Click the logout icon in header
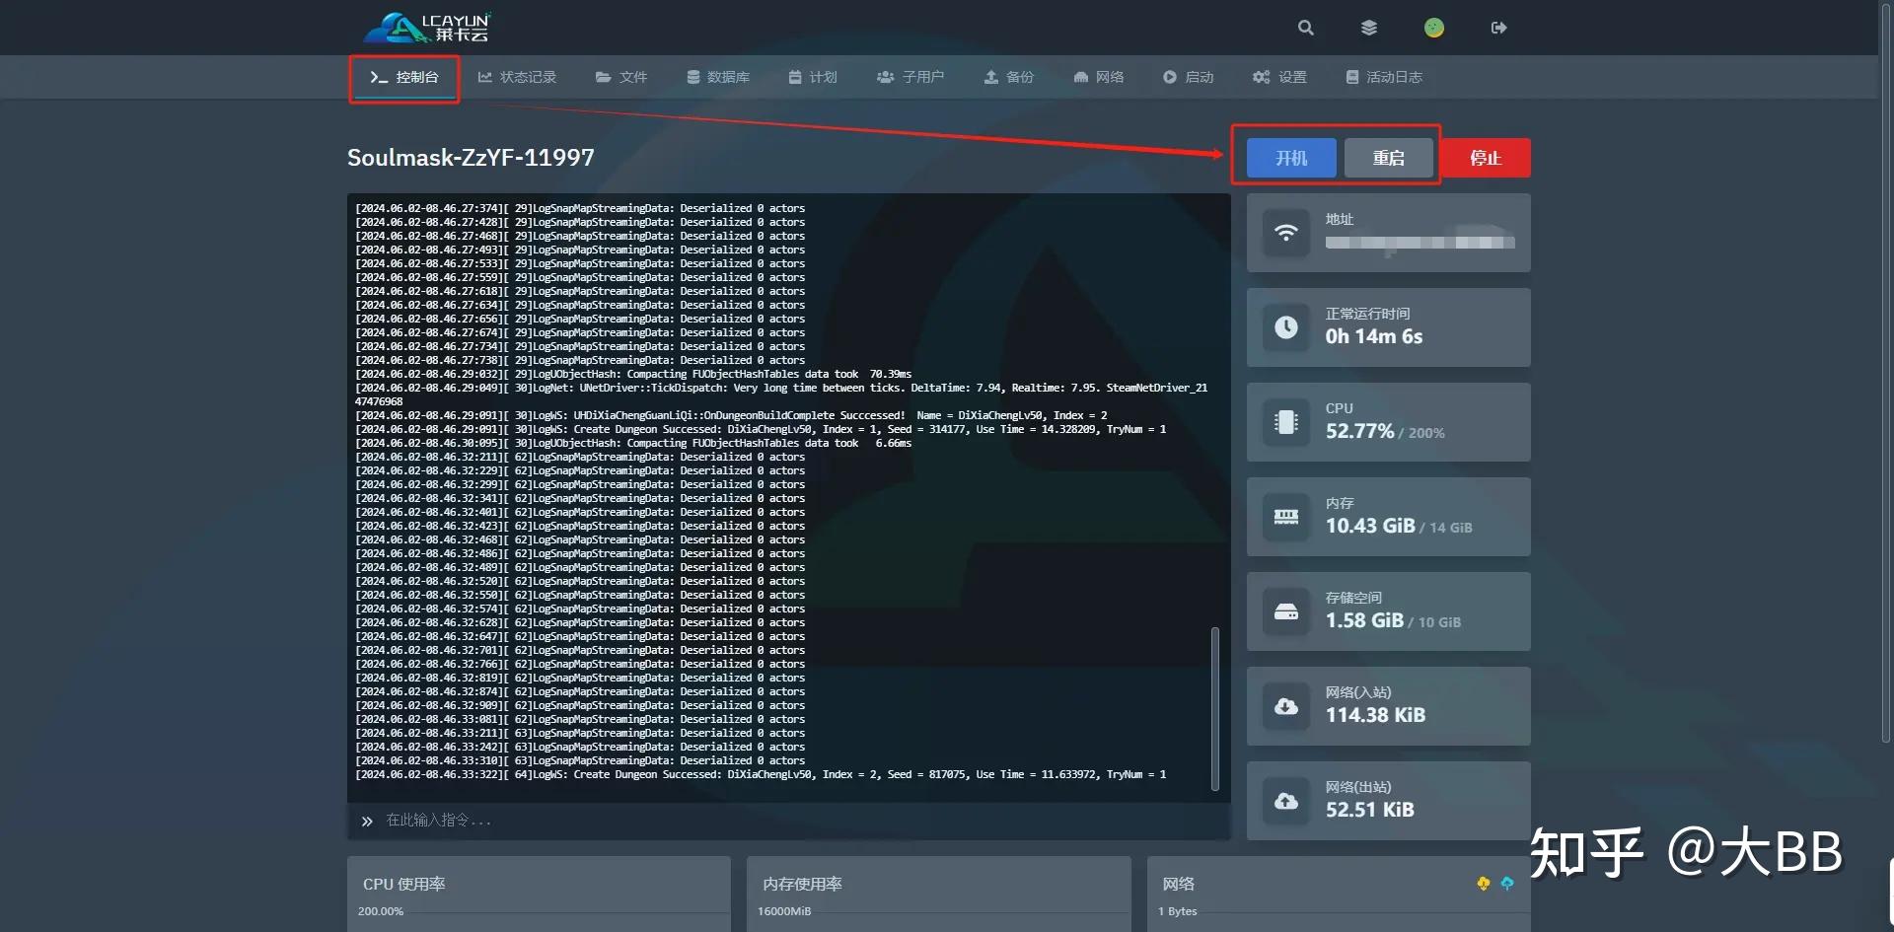The width and height of the screenshot is (1894, 932). coord(1498,28)
